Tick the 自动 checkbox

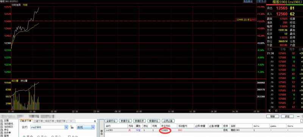click(69, 136)
